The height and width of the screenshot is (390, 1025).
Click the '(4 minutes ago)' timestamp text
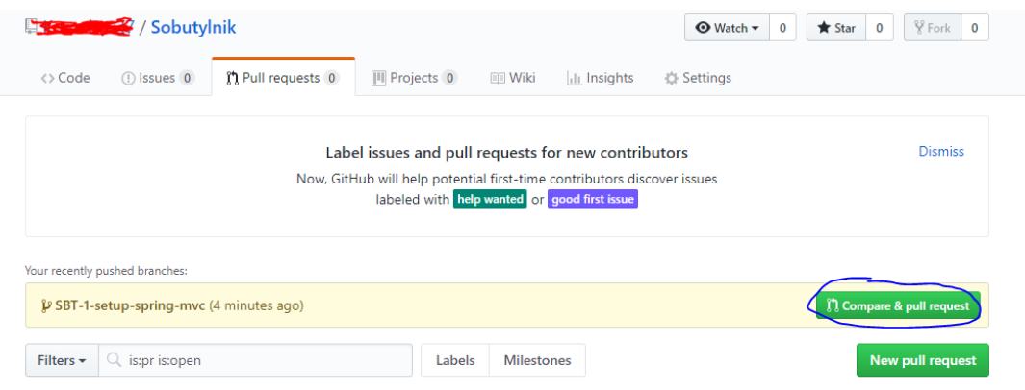(256, 305)
